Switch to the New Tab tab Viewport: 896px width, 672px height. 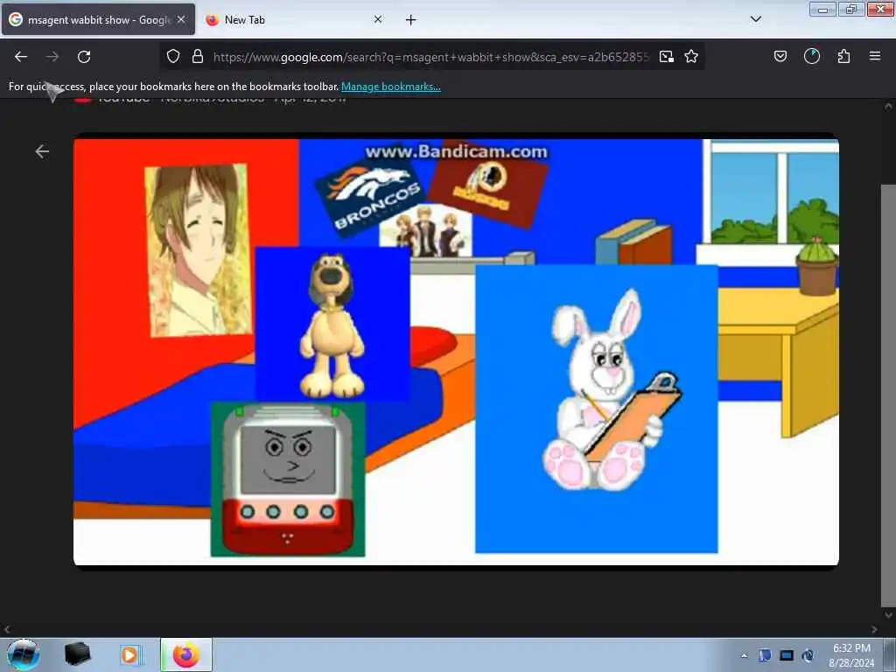[x=294, y=20]
